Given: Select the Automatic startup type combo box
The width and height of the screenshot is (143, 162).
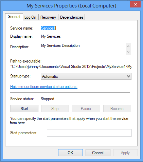Looking at the screenshot, I should 86,76.
